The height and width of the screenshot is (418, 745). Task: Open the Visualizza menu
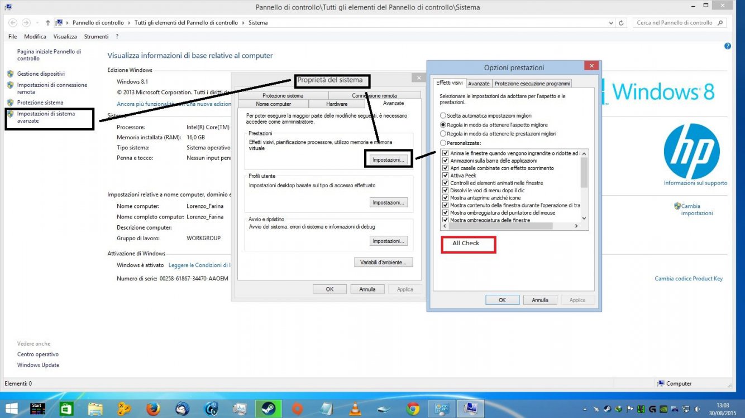click(x=65, y=36)
